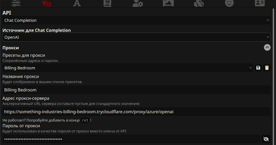Image resolution: width=276 pixels, height=145 pixels.
Task: Open the OpenAI source dropdown
Action: [x=136, y=37]
